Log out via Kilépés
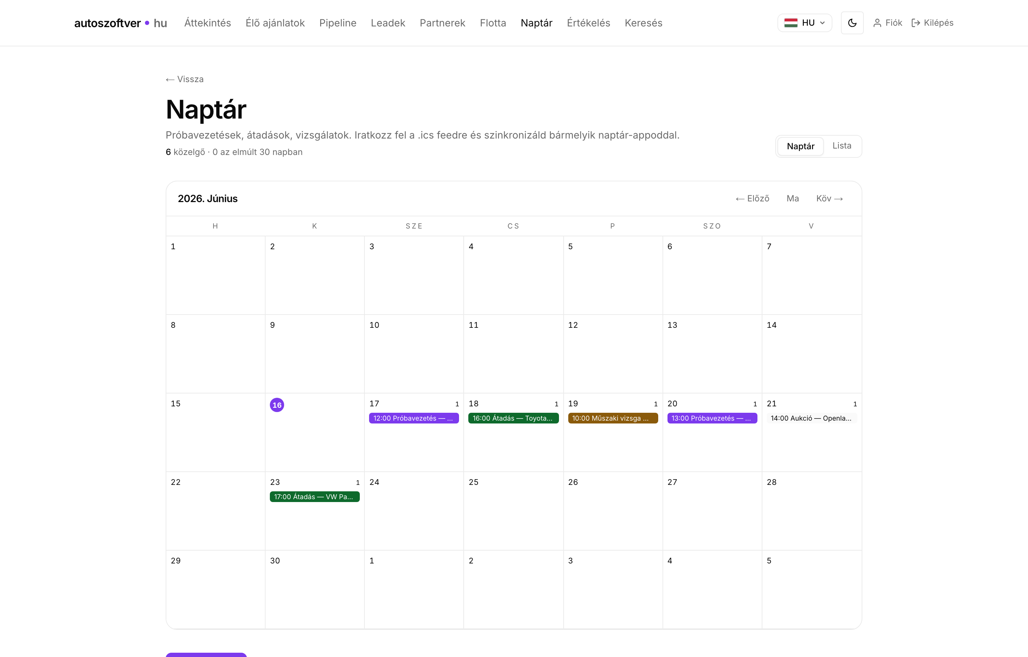Image resolution: width=1028 pixels, height=657 pixels. (932, 23)
